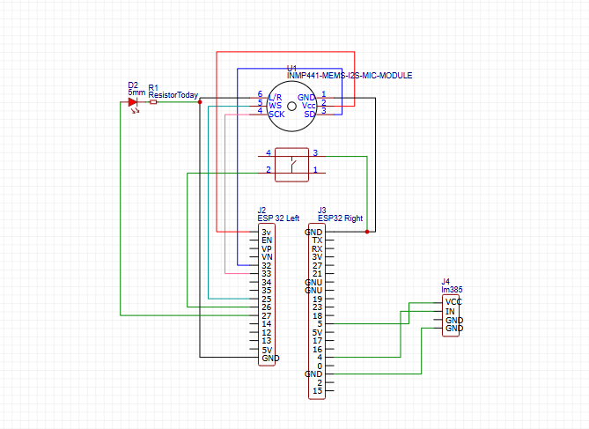
Task: Select the IN pin on J4 lm385
Action: [x=450, y=312]
